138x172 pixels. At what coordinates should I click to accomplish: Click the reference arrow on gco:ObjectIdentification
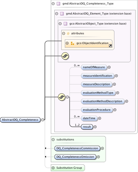pos(110,46)
